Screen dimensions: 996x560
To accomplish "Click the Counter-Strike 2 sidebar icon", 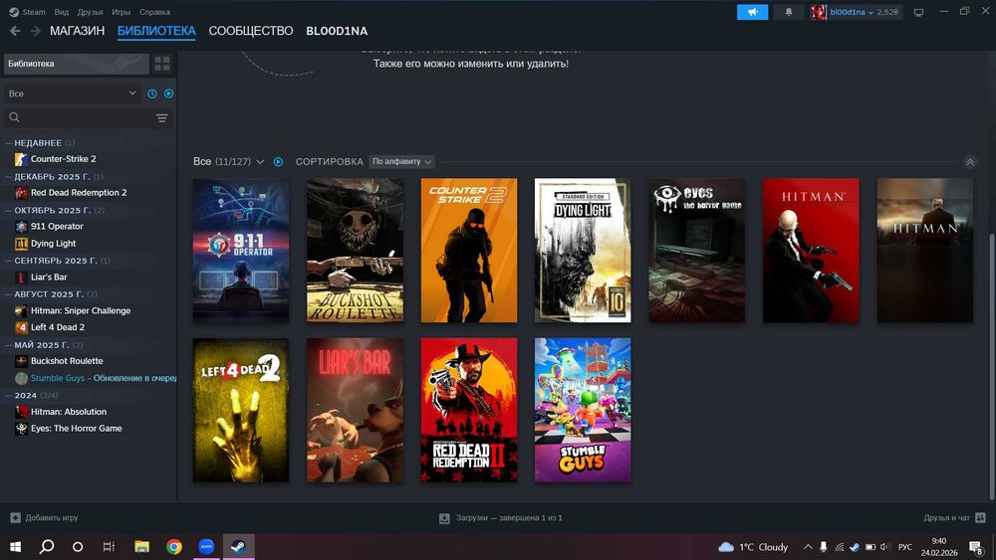I will point(21,159).
